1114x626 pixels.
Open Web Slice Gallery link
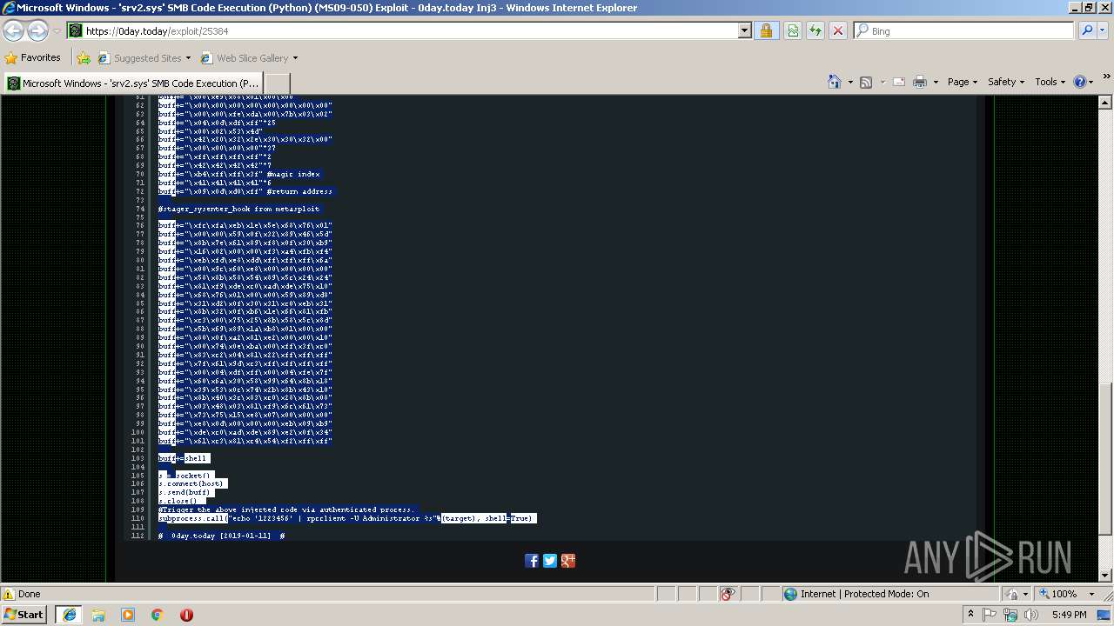(245, 58)
